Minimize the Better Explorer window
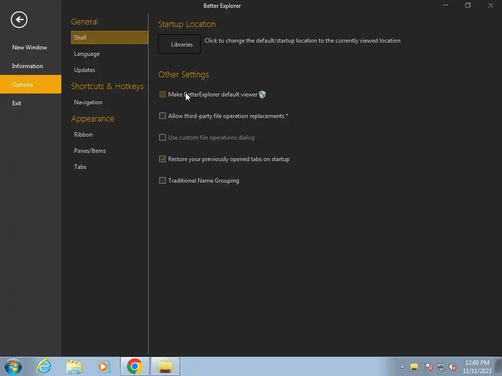The width and height of the screenshot is (502, 376). point(445,5)
